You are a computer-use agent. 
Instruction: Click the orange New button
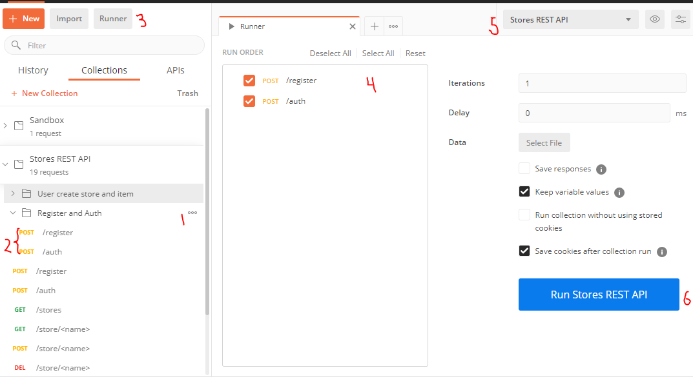(x=23, y=19)
